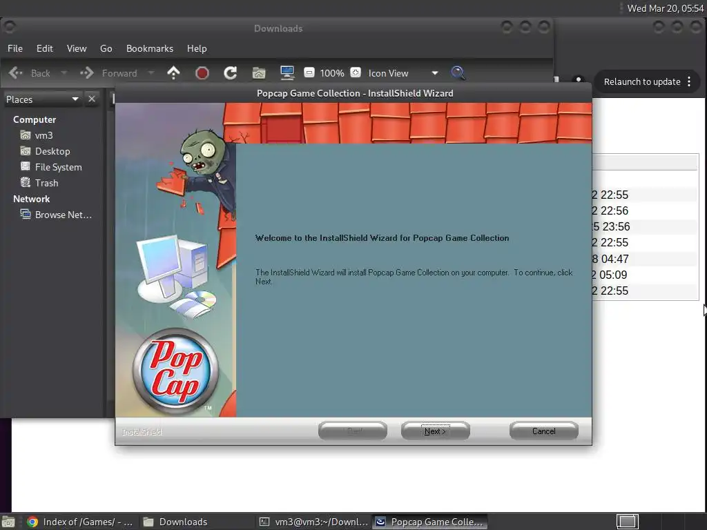Expand the Back history dropdown arrow

tap(64, 72)
